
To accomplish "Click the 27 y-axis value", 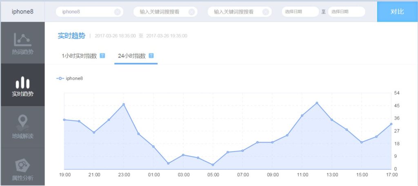I will pos(397,131).
